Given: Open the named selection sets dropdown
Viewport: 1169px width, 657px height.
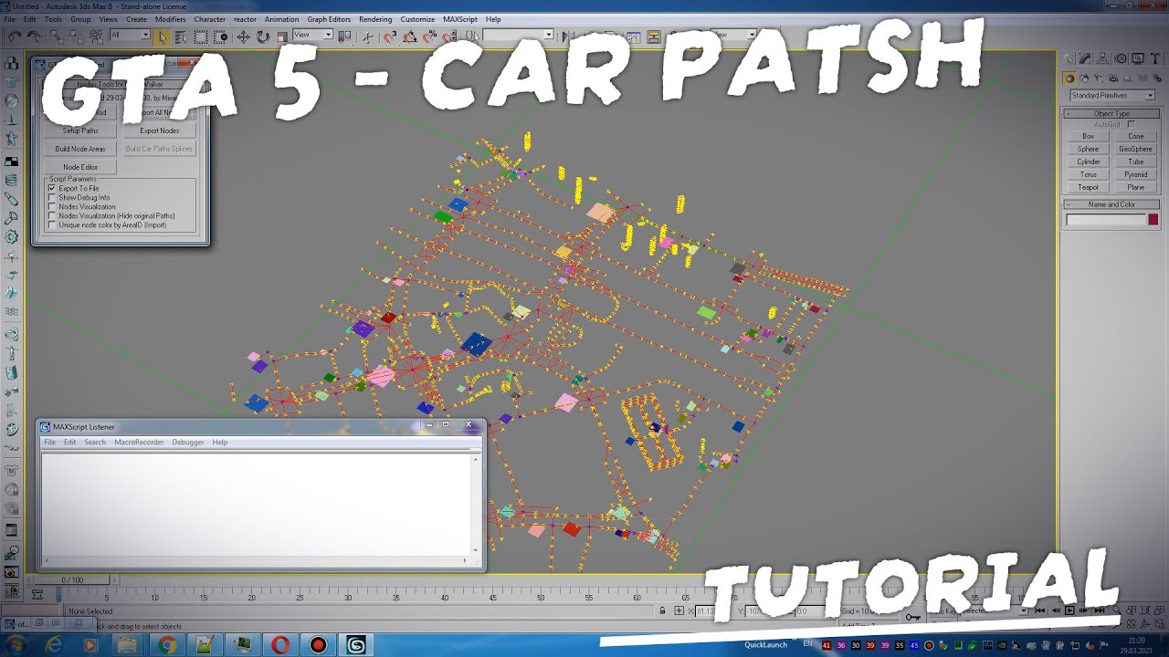Looking at the screenshot, I should click(x=518, y=35).
